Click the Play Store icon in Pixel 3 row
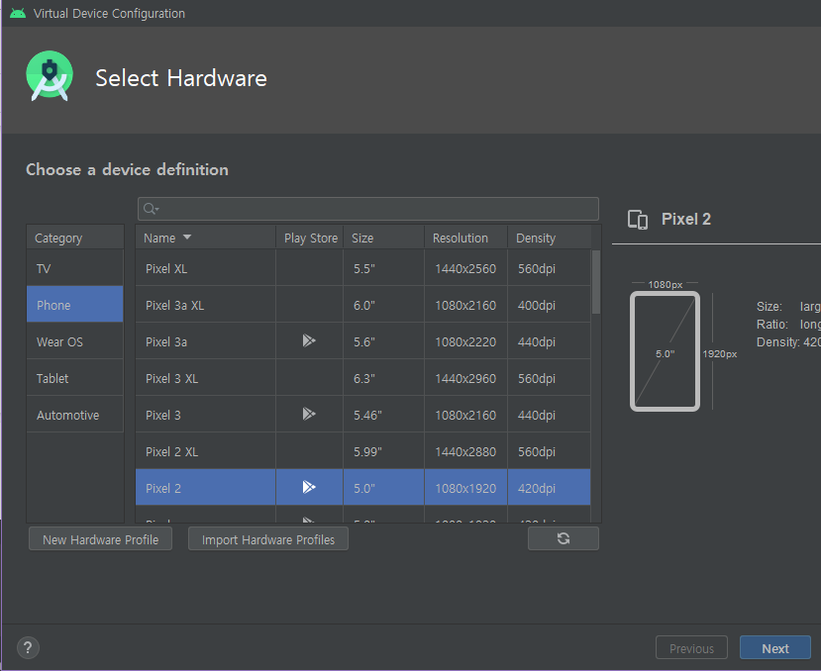821x671 pixels. pyautogui.click(x=309, y=414)
